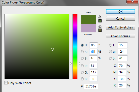Select the web-safe olive swatch below the cube

pyautogui.click(x=100, y=30)
